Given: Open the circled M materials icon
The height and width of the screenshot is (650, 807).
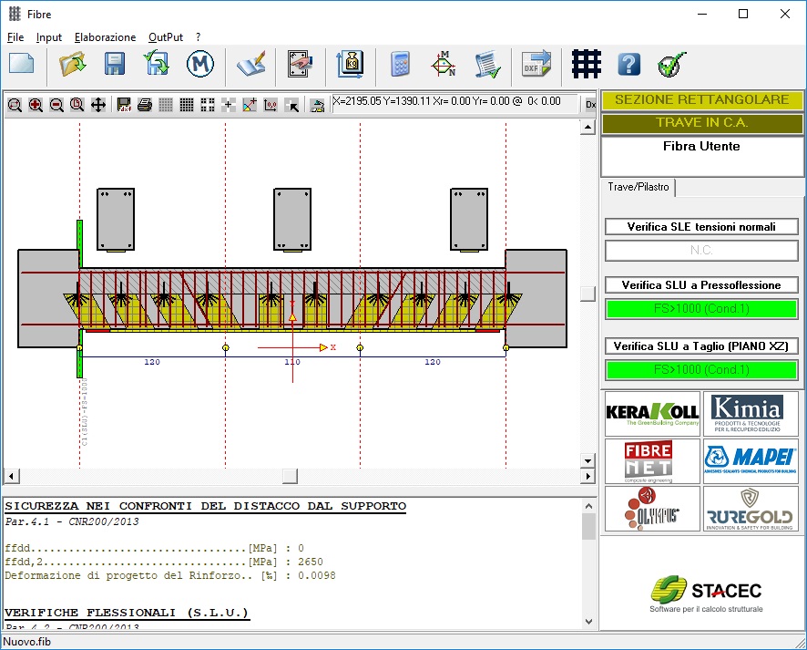Looking at the screenshot, I should pyautogui.click(x=200, y=64).
